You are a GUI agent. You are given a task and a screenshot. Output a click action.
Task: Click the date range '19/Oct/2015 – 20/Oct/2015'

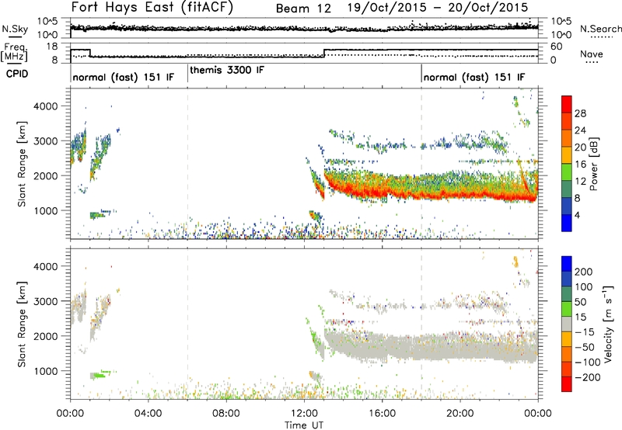tap(438, 8)
